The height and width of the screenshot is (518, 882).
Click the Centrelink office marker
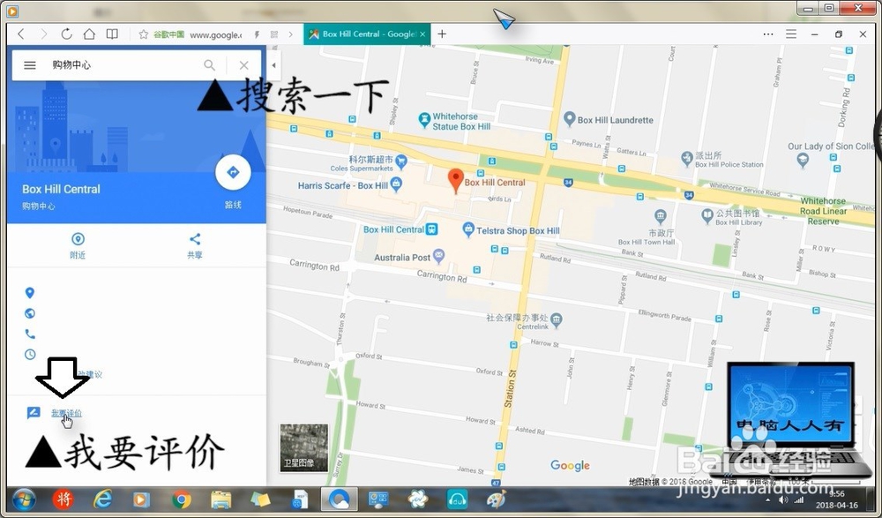557,320
